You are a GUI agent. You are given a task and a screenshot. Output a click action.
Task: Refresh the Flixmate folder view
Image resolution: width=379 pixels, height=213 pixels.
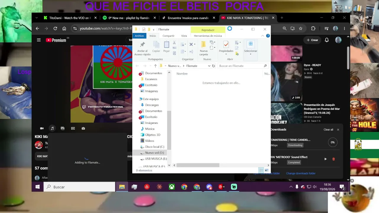213,66
